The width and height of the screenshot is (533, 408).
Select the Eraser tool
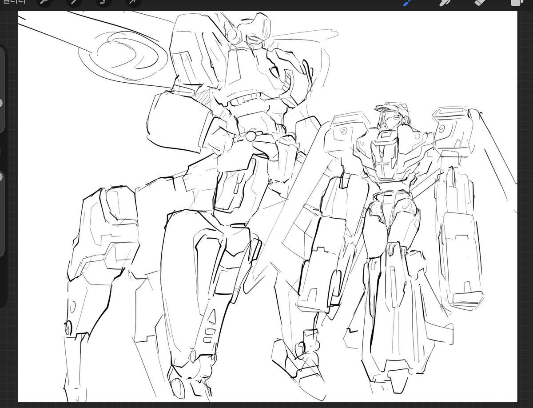click(x=481, y=2)
